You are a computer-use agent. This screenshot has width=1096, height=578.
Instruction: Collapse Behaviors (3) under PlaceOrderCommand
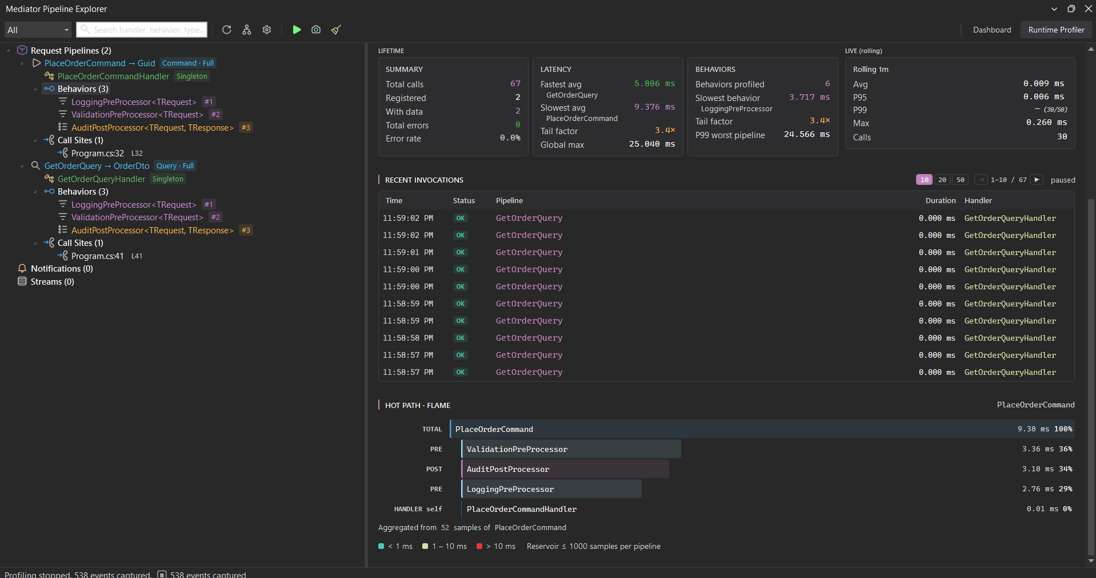pos(36,89)
